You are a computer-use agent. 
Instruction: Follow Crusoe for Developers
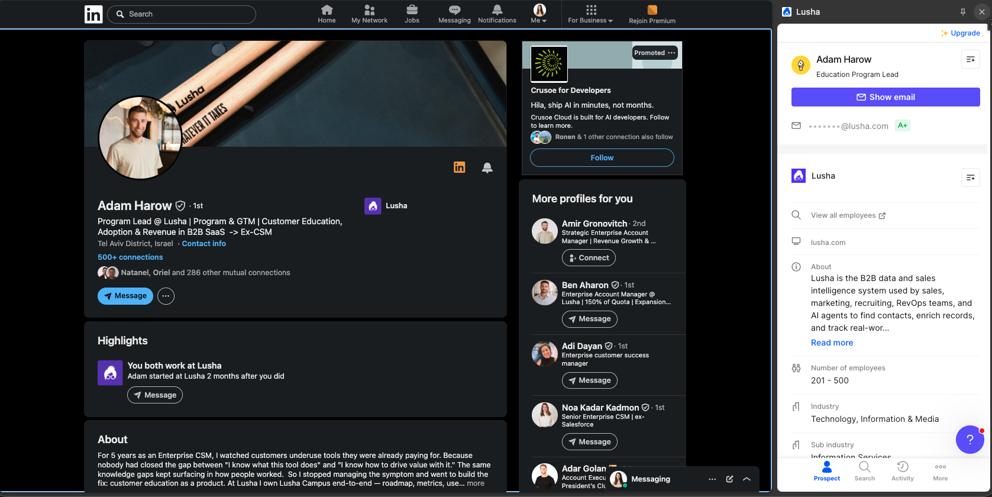click(602, 158)
